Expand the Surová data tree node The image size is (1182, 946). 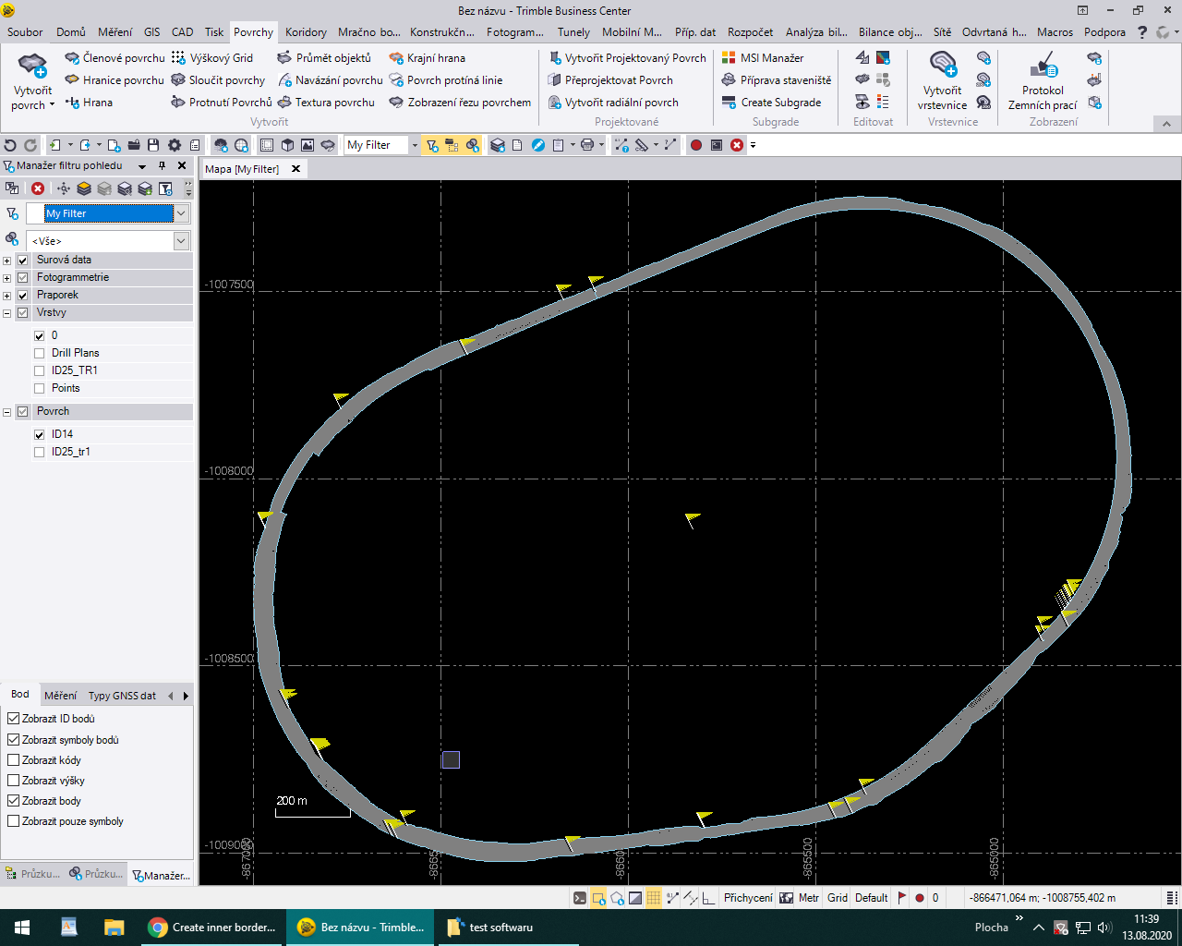point(6,261)
